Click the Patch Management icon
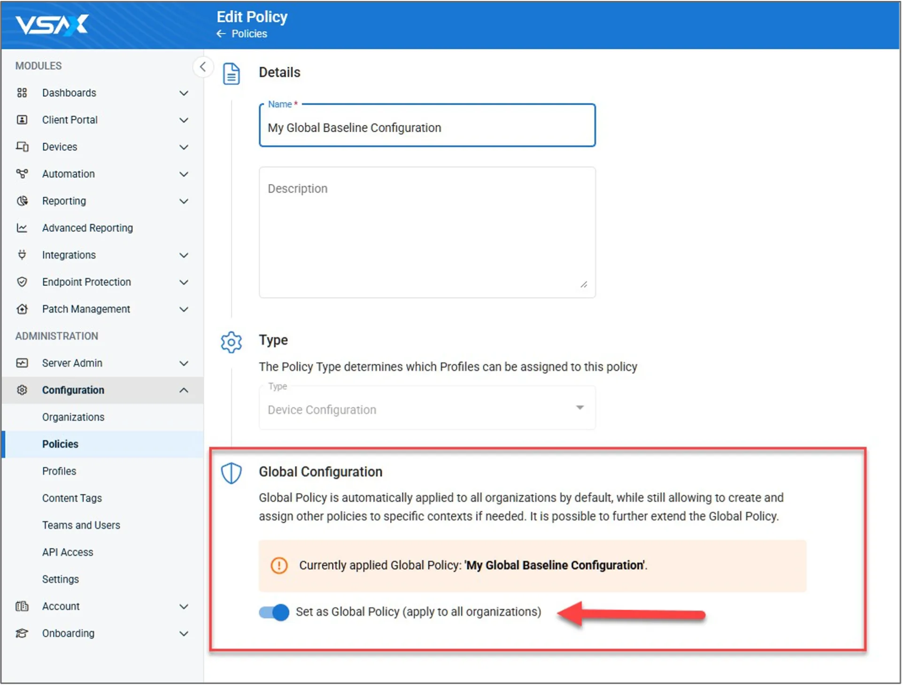 (x=22, y=309)
